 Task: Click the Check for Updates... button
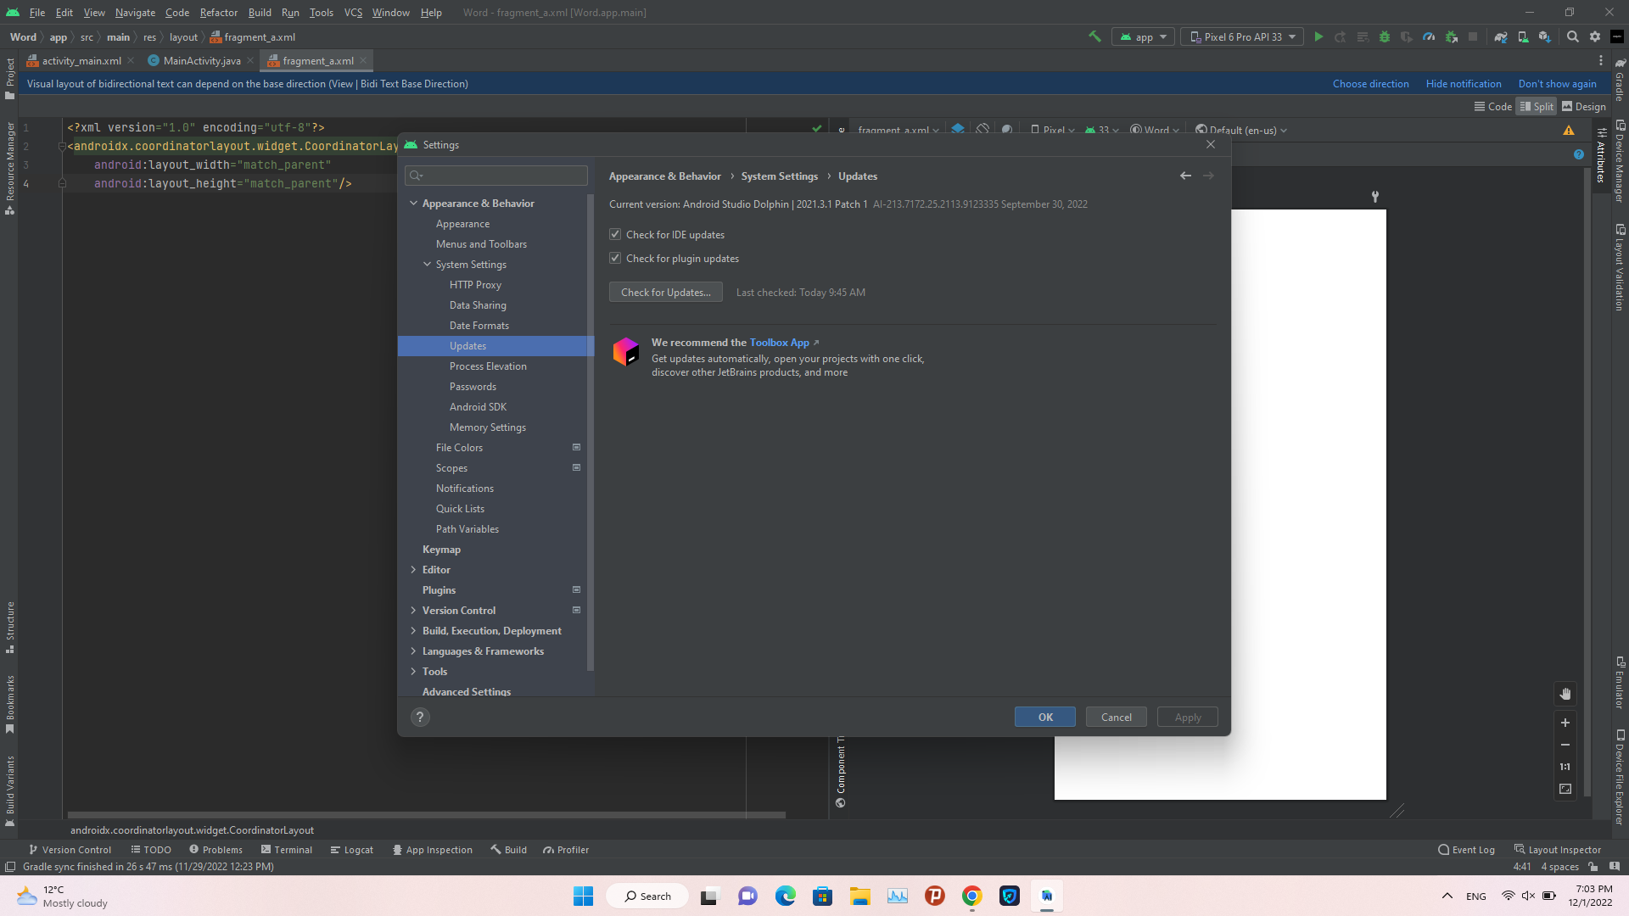[x=666, y=292]
